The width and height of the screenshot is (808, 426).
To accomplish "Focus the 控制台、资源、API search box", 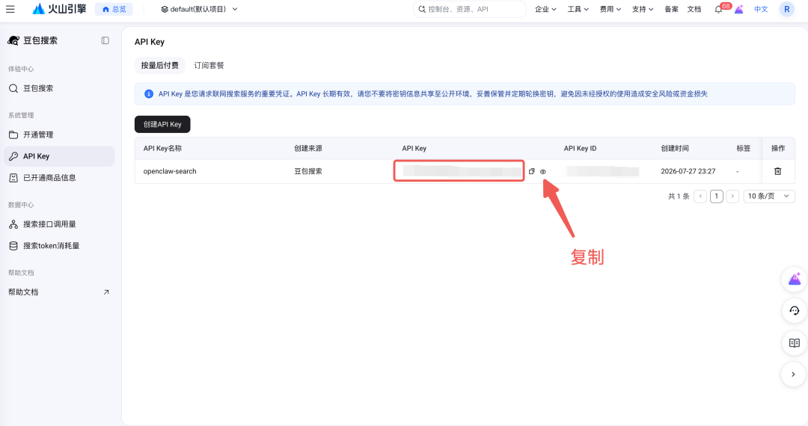I will (x=469, y=9).
